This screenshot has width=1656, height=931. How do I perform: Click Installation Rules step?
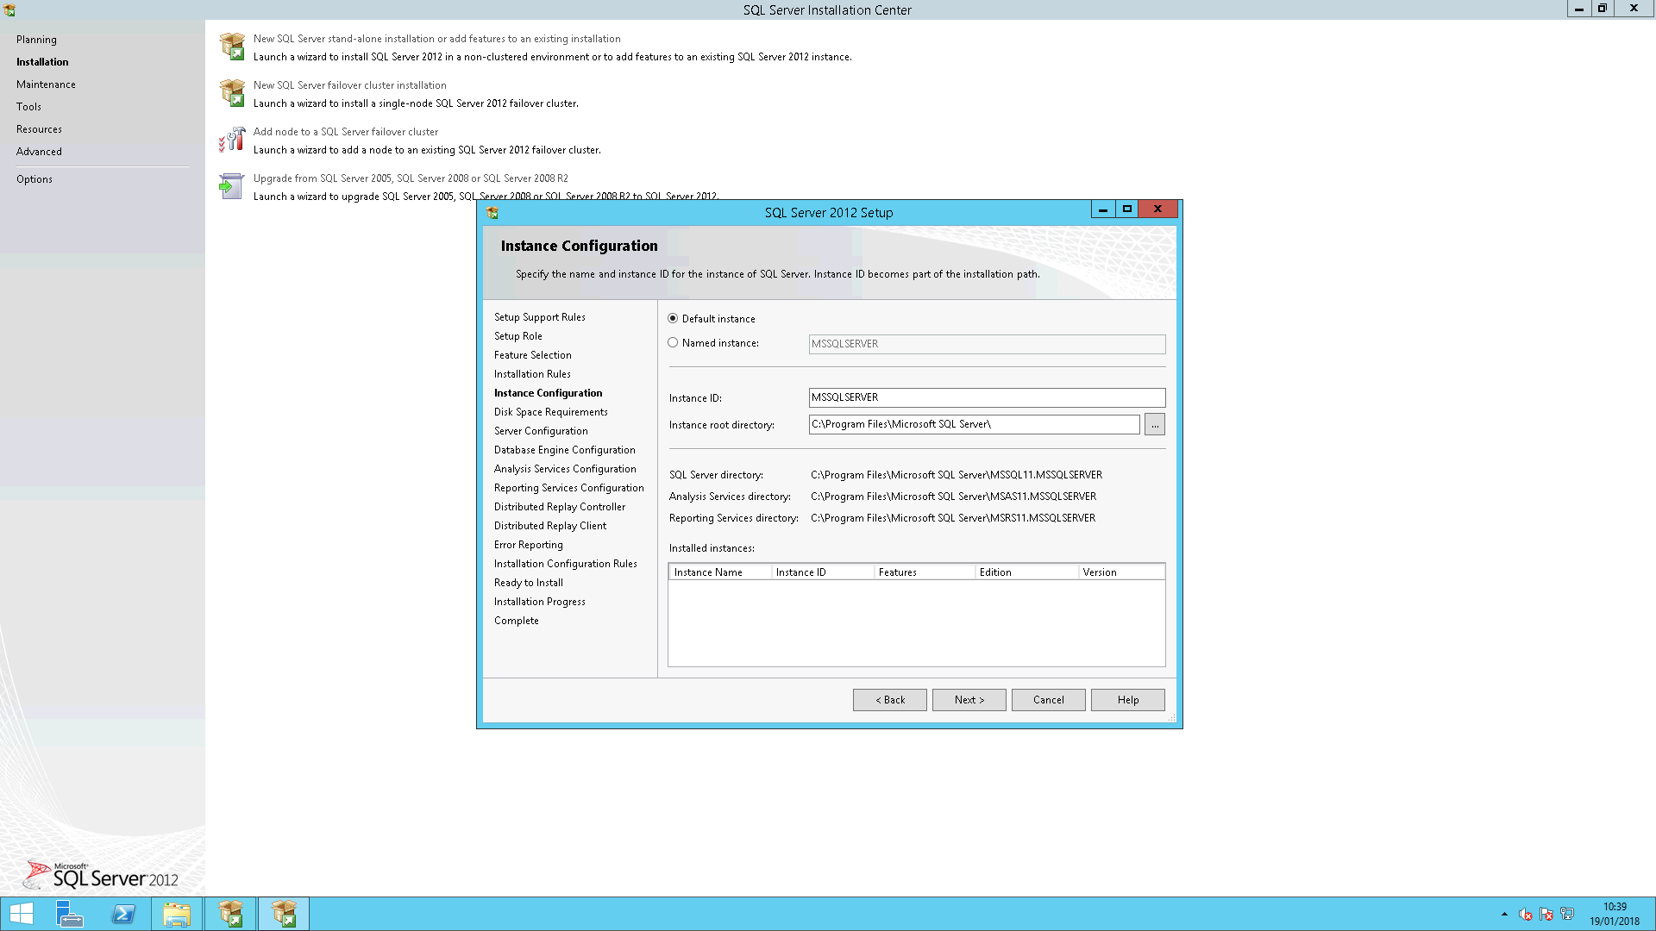[x=532, y=374]
